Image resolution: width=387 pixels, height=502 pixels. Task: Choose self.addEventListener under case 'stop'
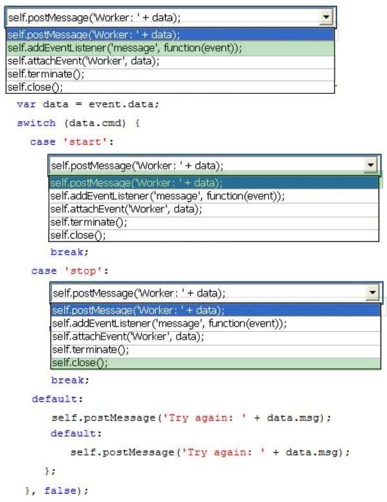(216, 323)
